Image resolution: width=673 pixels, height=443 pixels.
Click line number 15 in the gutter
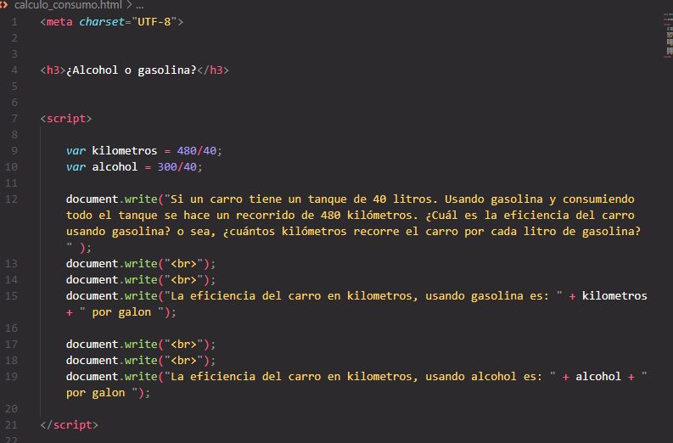point(11,296)
